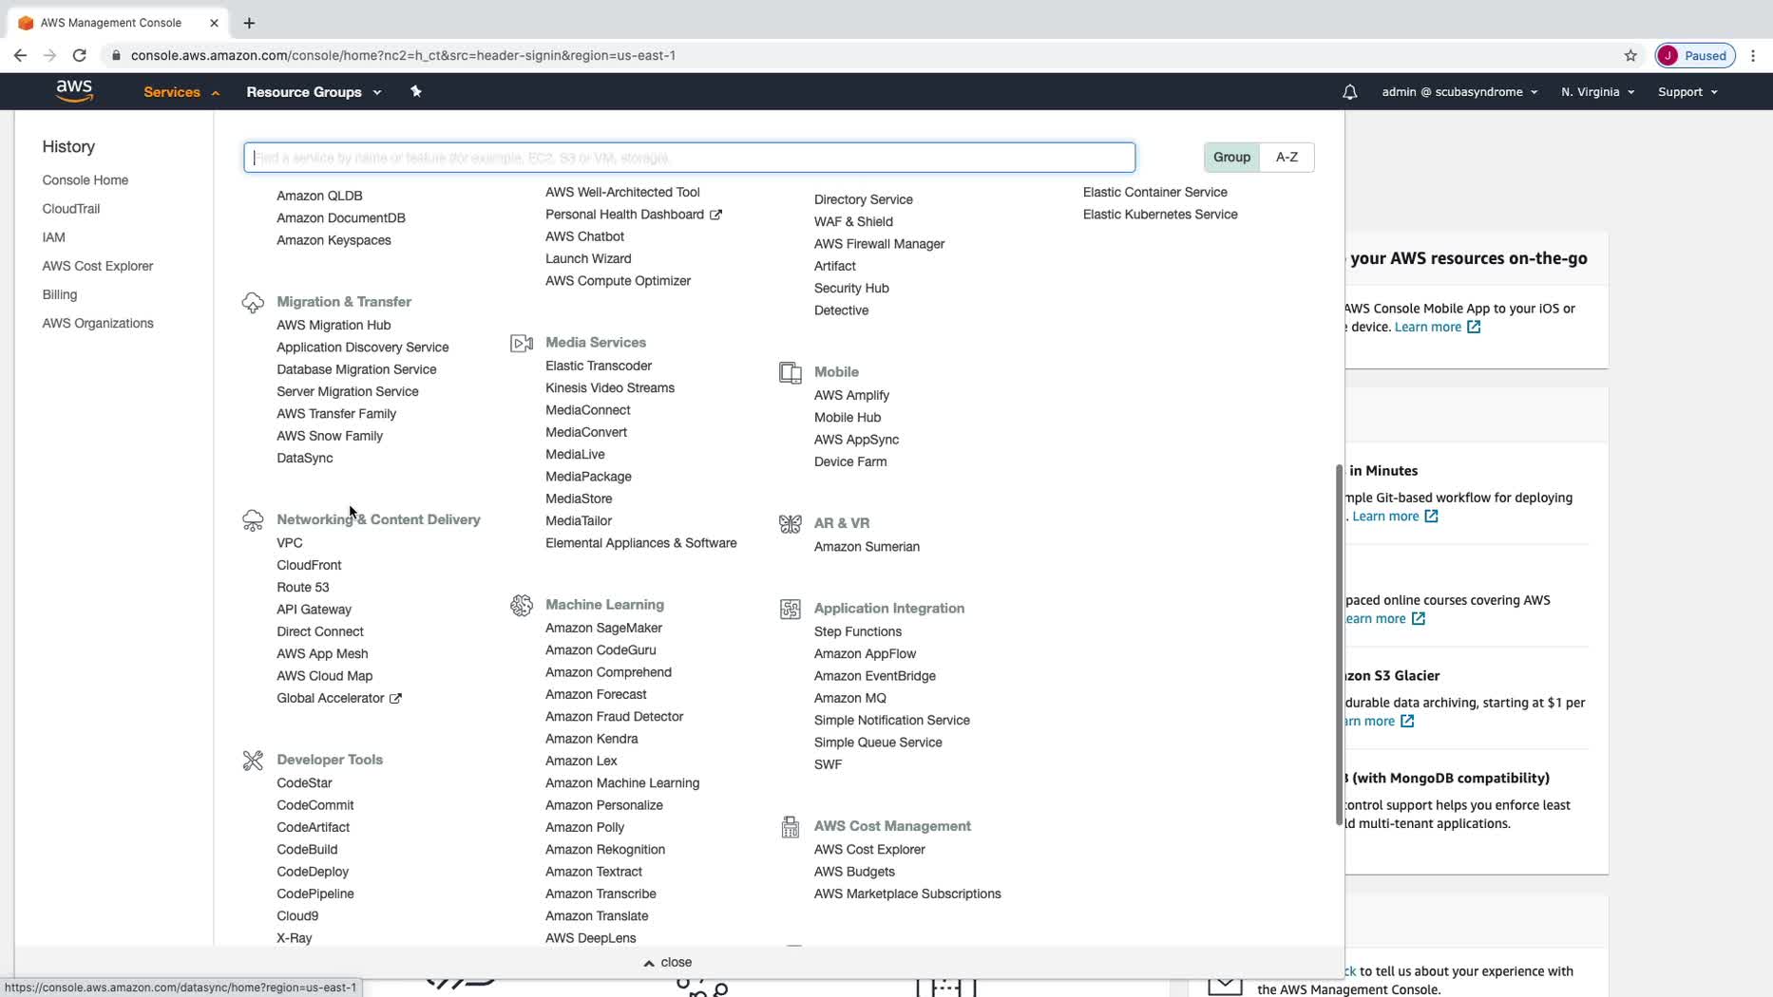Image resolution: width=1773 pixels, height=997 pixels.
Task: Click the external link icon beside Global Accelerator
Action: tap(395, 698)
